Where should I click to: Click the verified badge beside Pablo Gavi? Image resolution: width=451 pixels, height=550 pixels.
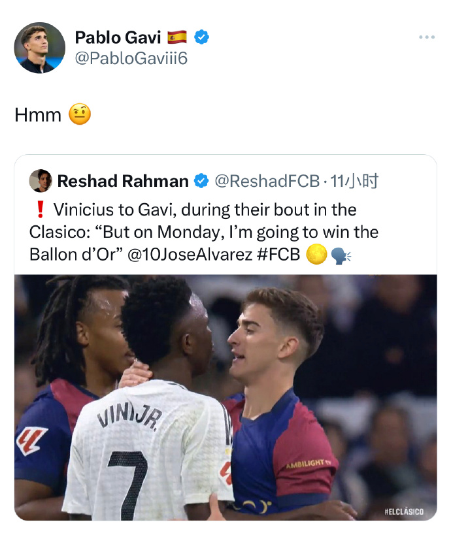tap(202, 37)
